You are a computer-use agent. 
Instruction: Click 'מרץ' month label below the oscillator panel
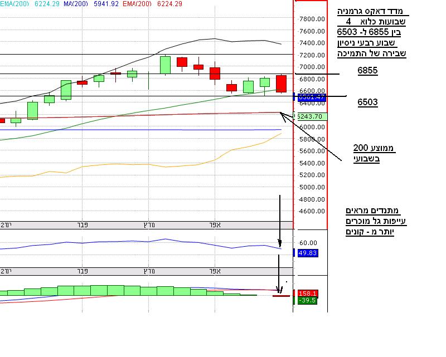pos(148,271)
